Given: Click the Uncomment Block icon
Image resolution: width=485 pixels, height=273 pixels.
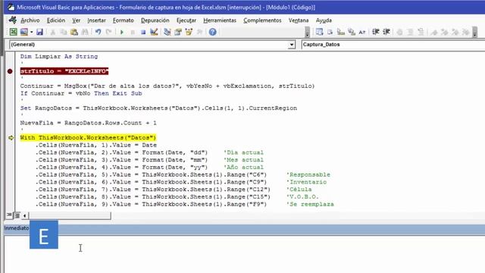Looking at the screenshot, I should (x=421, y=32).
